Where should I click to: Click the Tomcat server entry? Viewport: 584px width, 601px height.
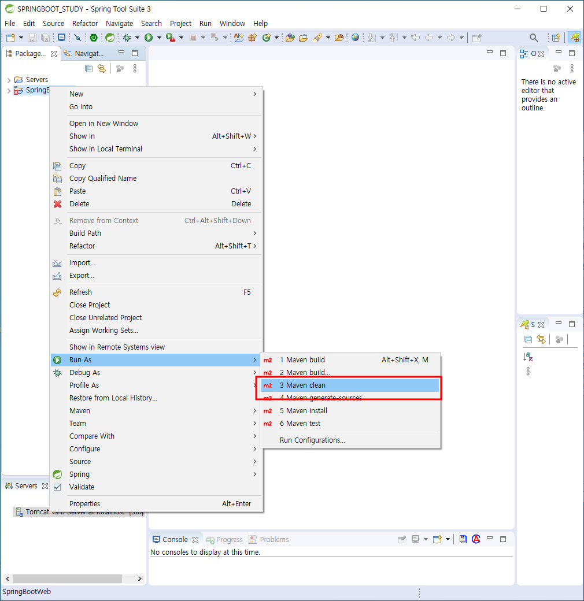click(79, 512)
